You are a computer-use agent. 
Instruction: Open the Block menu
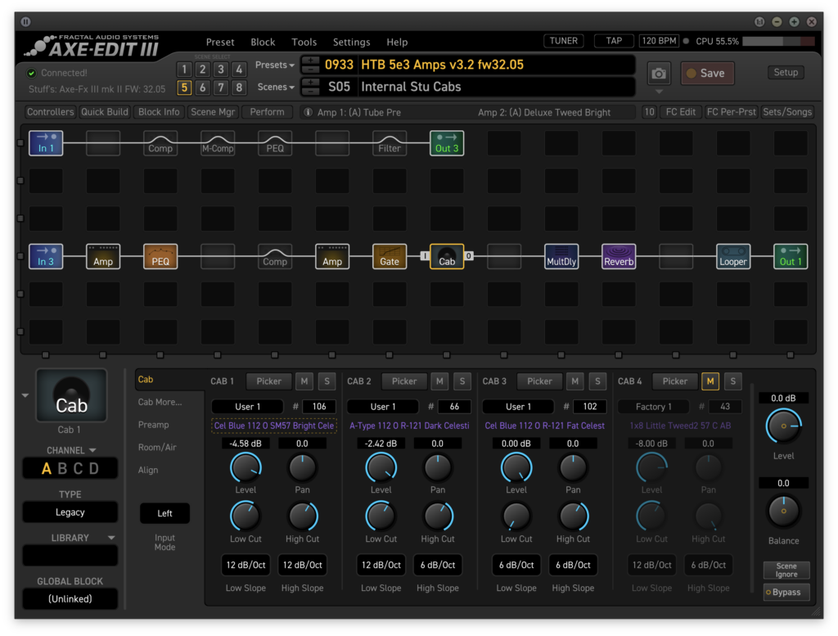pyautogui.click(x=263, y=43)
